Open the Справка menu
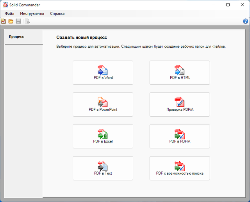This screenshot has width=250, height=202. pyautogui.click(x=57, y=13)
